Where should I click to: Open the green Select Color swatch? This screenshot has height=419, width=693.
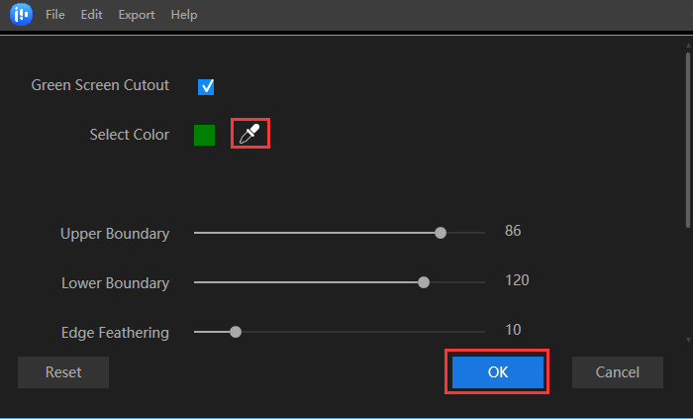click(204, 135)
